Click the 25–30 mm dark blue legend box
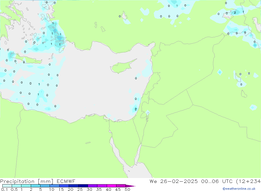The width and height of the screenshot is (261, 191). tap(83, 186)
